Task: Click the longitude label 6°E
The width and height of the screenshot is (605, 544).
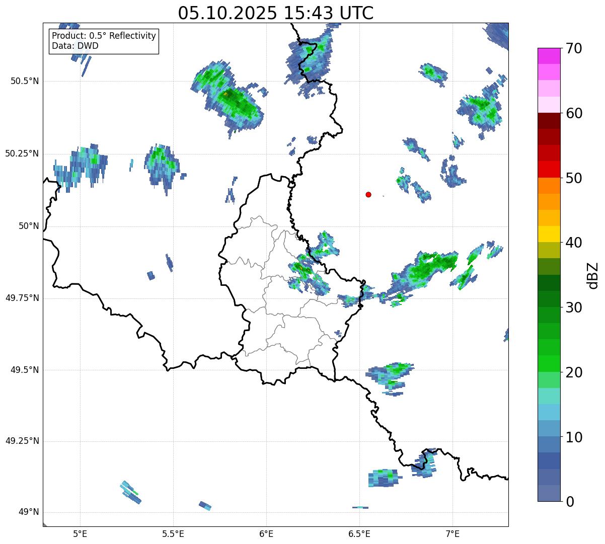Action: point(266,533)
